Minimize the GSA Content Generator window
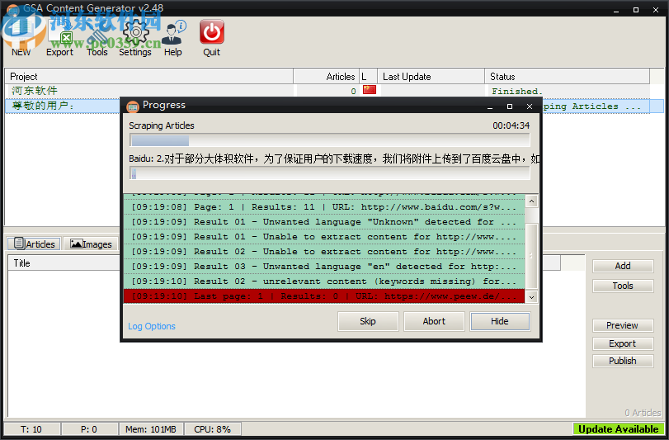The height and width of the screenshot is (440, 669). coord(616,10)
